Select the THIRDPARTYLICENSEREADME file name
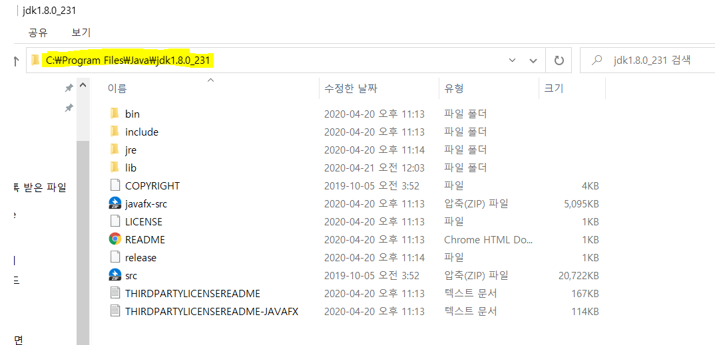 pyautogui.click(x=192, y=293)
